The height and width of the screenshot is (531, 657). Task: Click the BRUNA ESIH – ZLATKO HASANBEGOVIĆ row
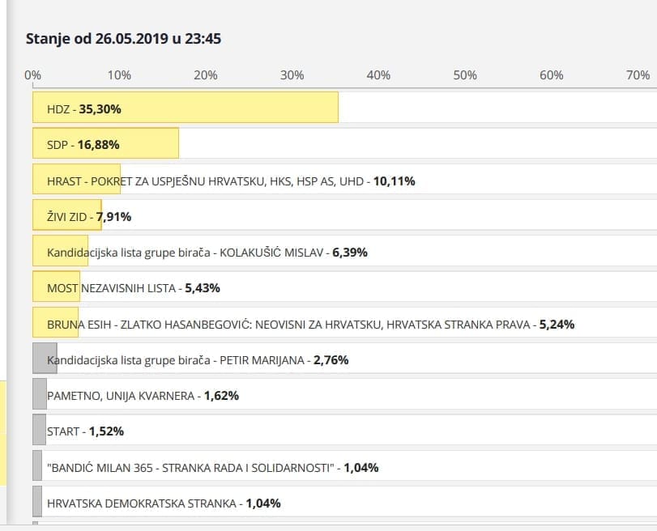(x=310, y=324)
